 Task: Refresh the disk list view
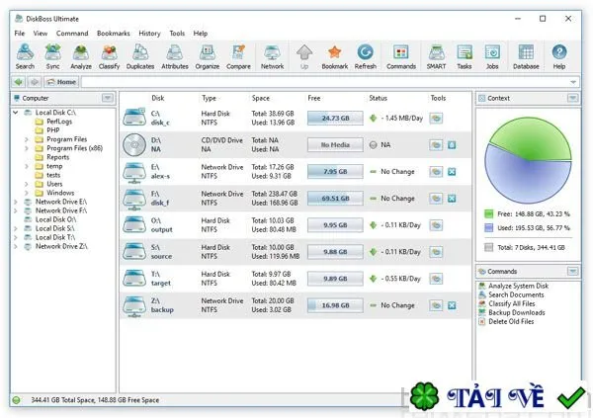(366, 56)
